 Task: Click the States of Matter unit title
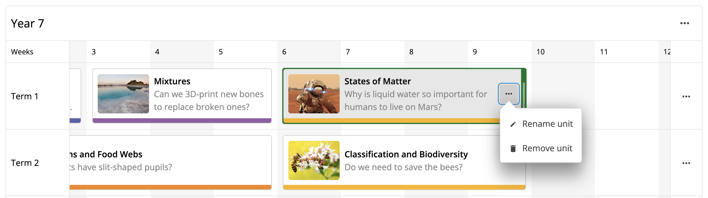tap(378, 81)
